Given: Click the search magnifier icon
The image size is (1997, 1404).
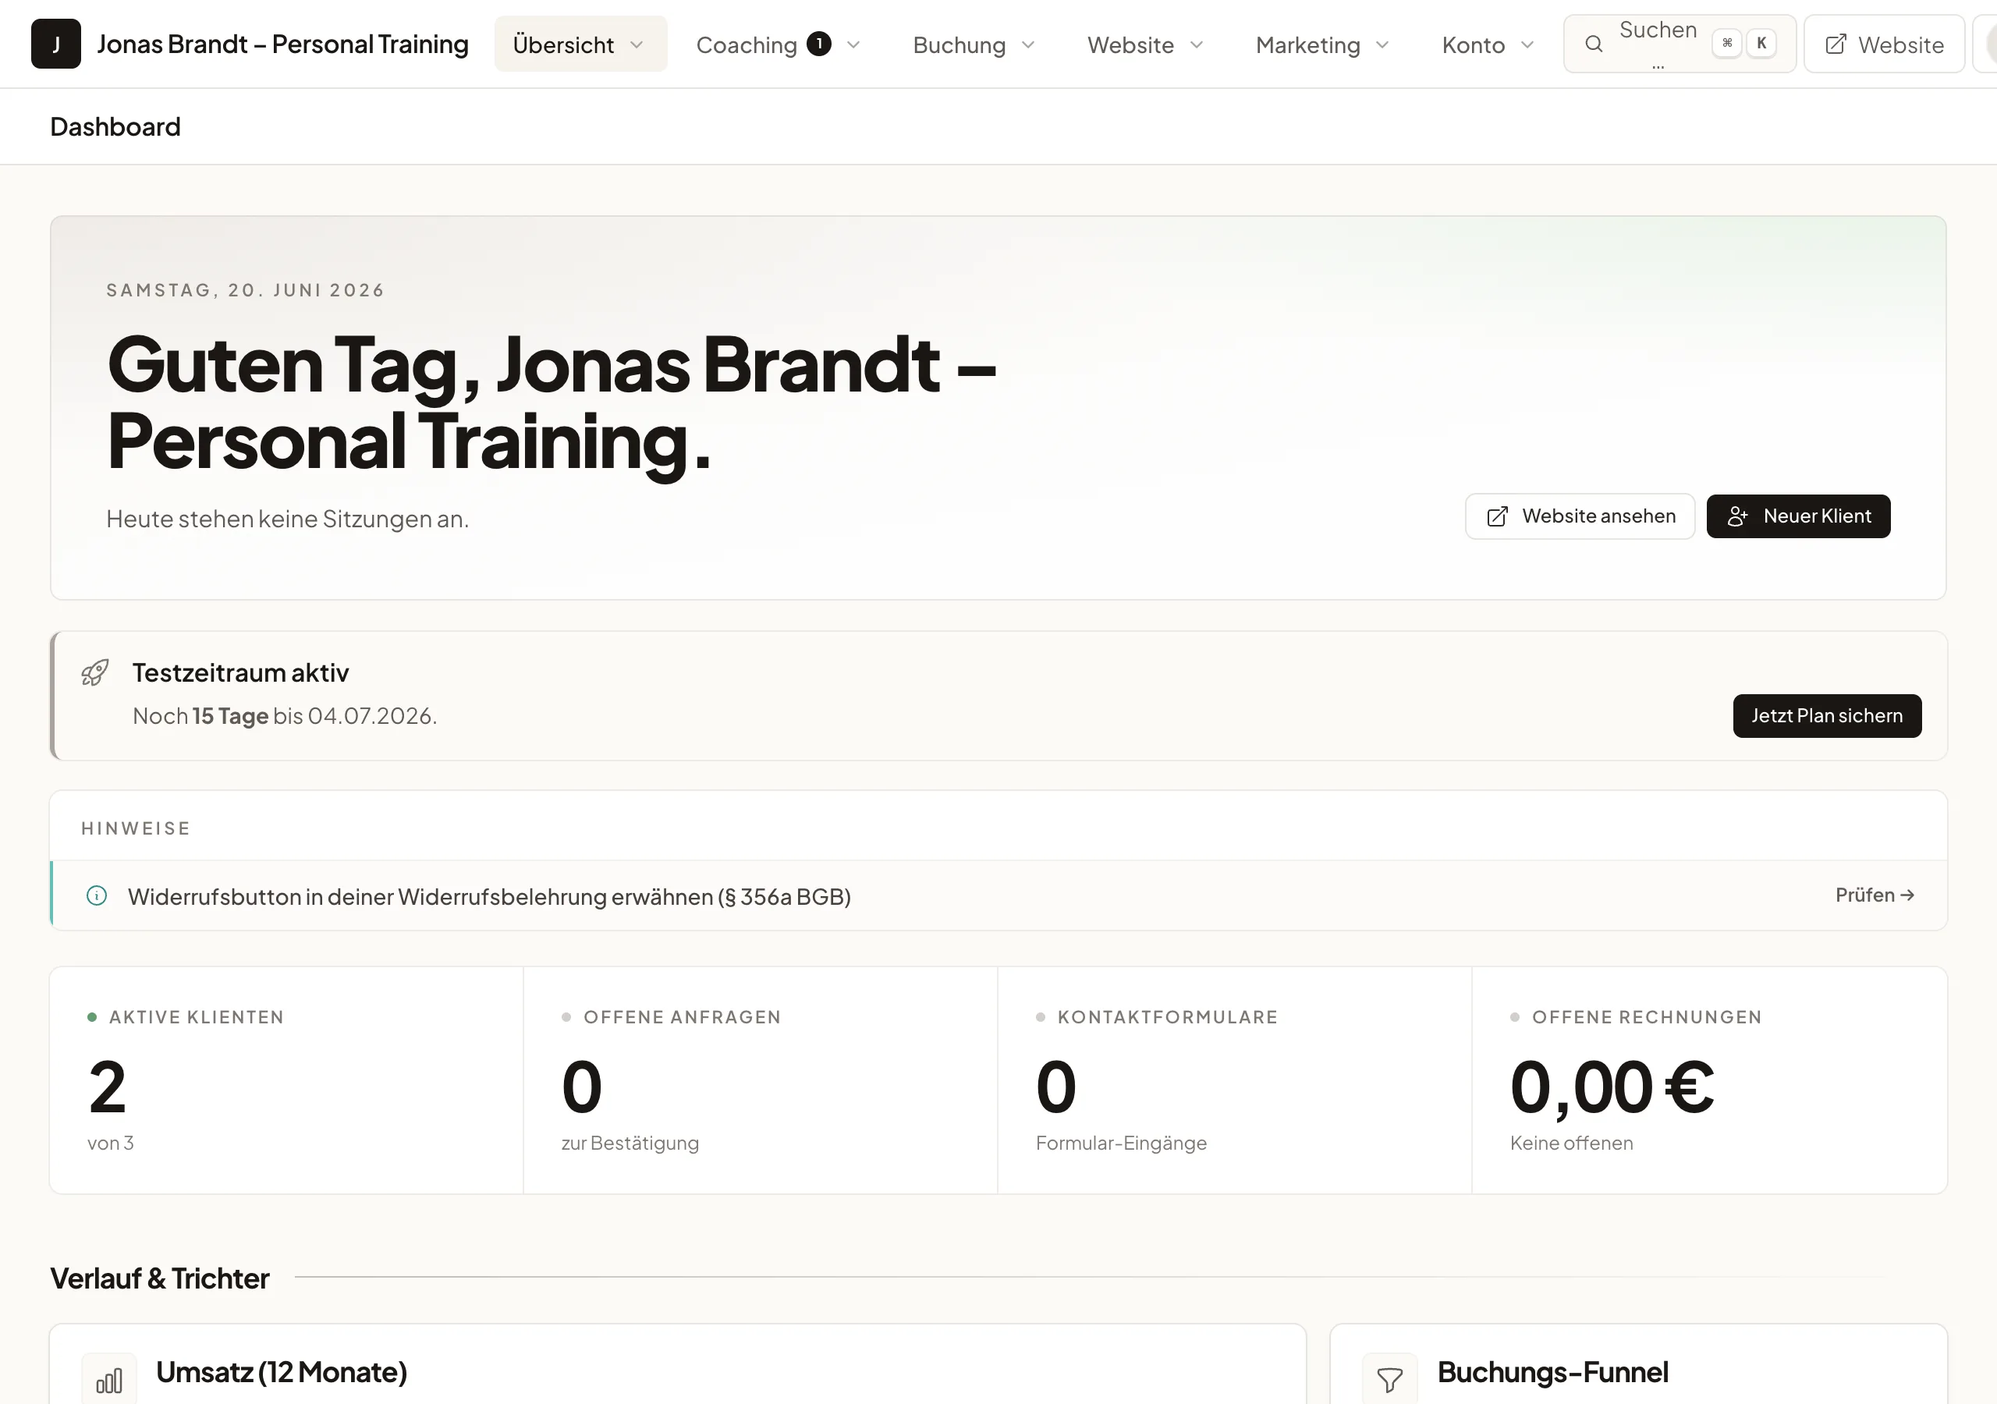Looking at the screenshot, I should click(1594, 44).
